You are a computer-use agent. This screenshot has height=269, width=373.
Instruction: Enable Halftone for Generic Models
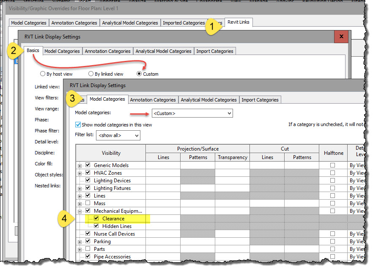(x=332, y=165)
